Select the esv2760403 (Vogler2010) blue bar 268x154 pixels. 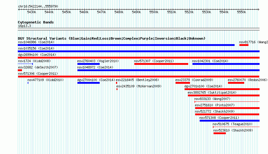coord(89,64)
